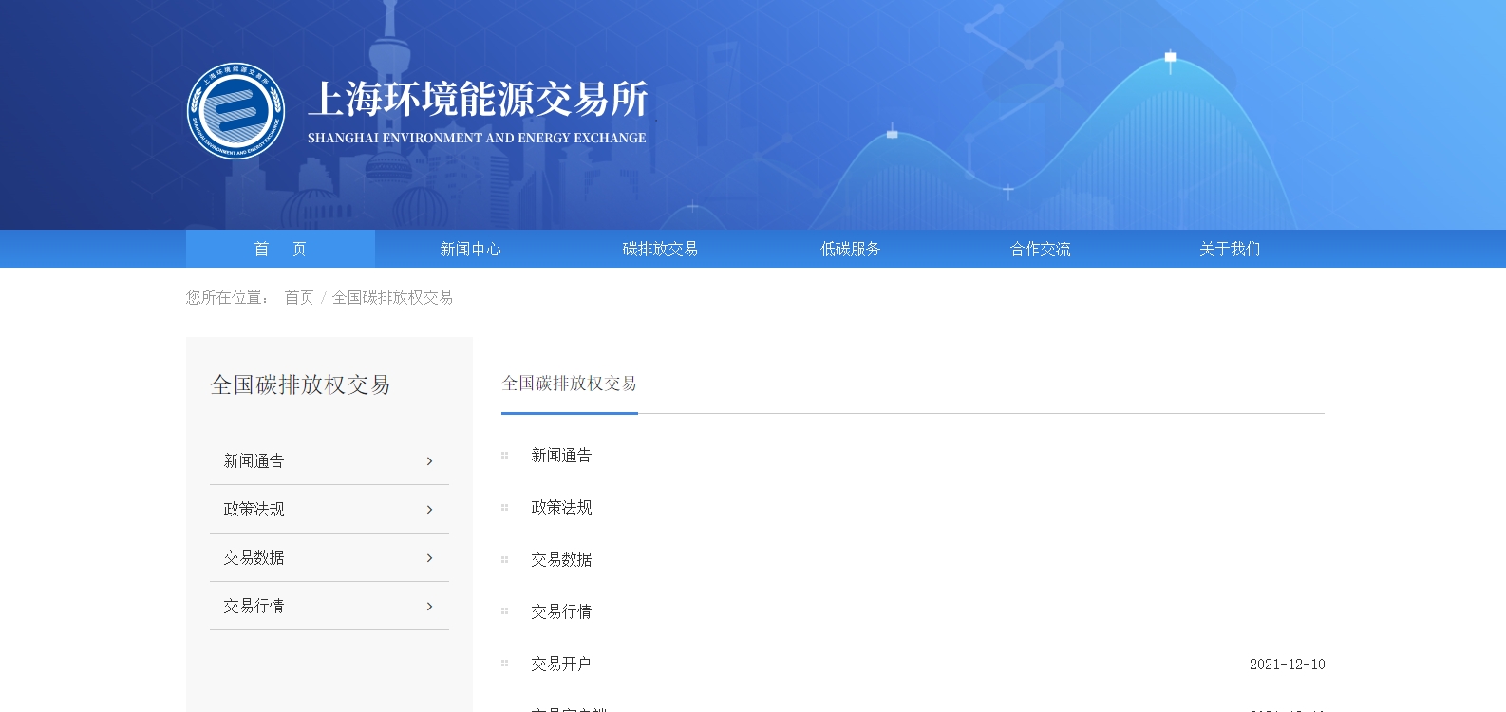Click the 上海环境能源交易所 site title
Screen dimensions: 1506x712
tap(478, 99)
